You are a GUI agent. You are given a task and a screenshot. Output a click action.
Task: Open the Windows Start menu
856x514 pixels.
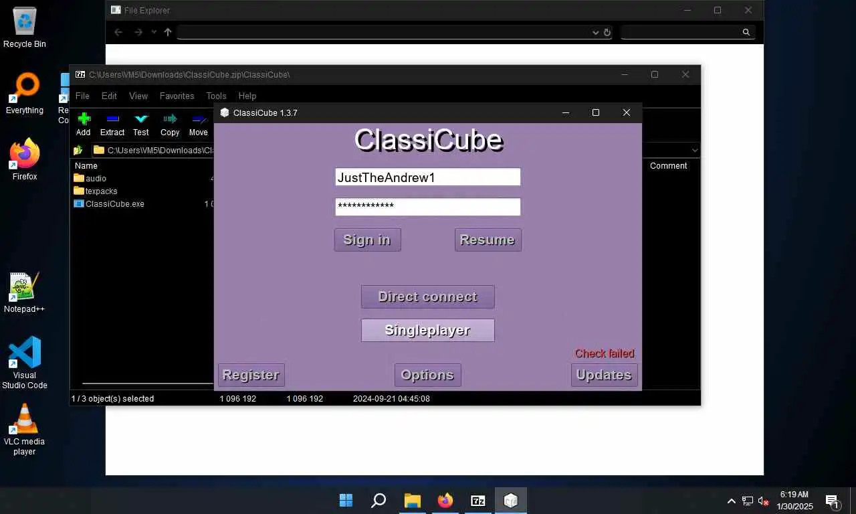346,501
